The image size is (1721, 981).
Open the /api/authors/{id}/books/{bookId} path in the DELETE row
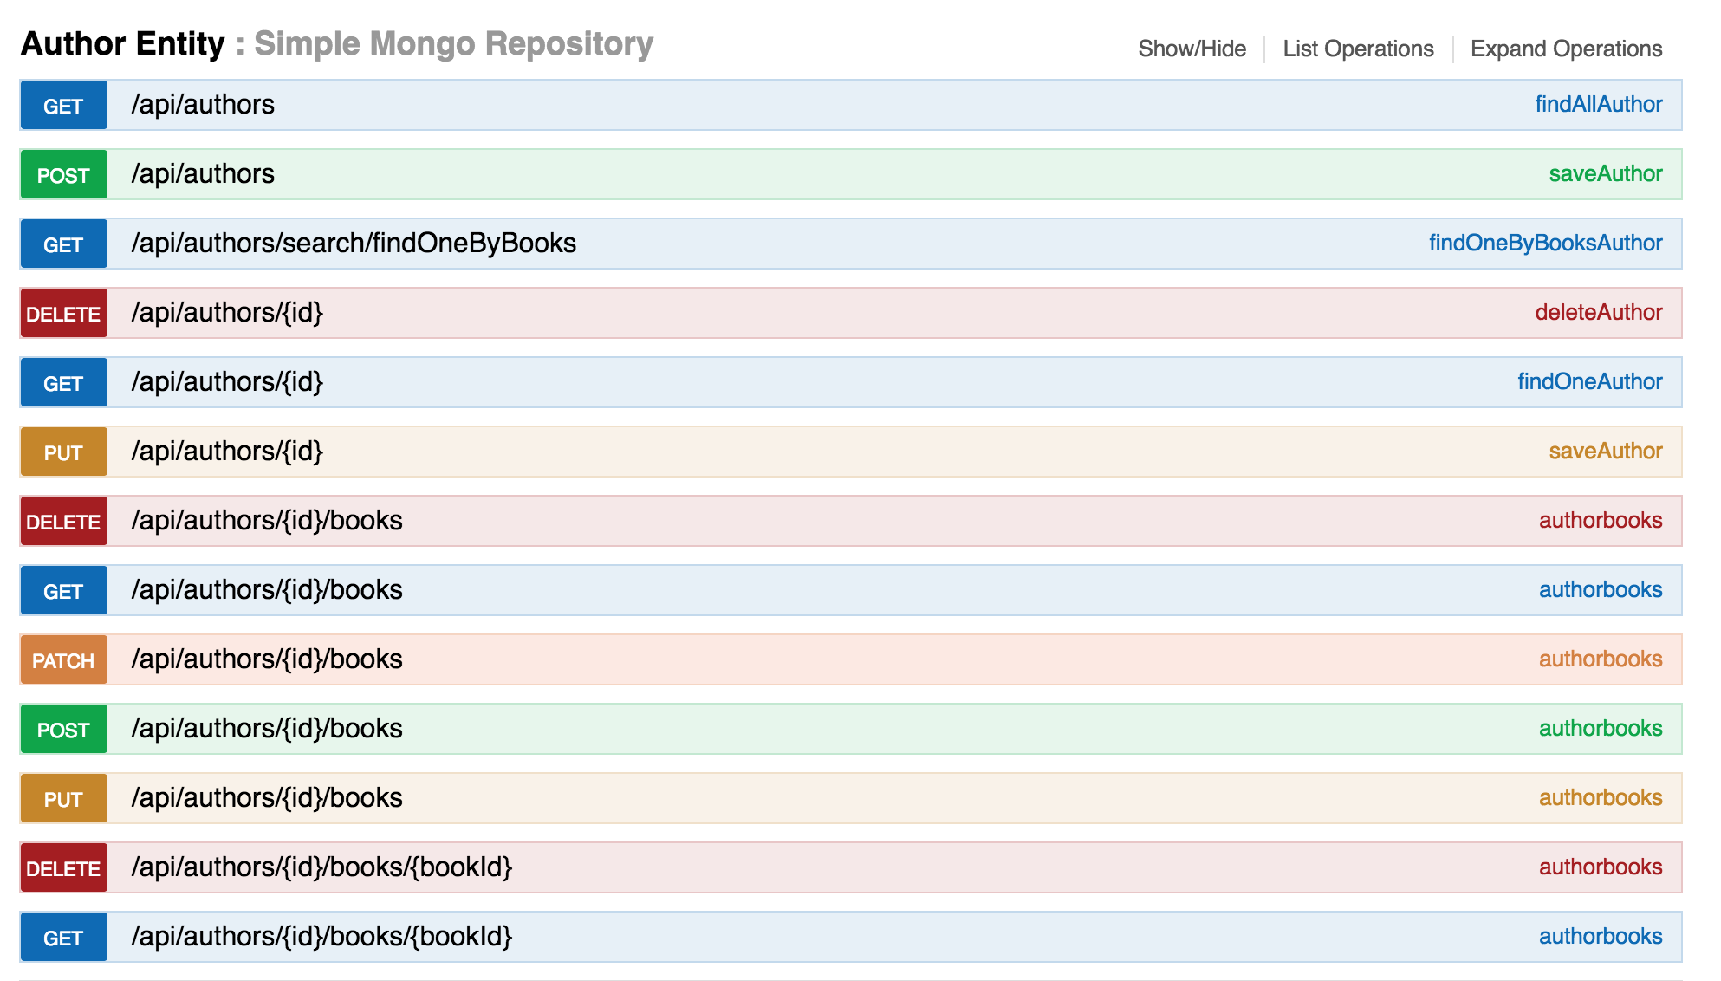click(321, 867)
